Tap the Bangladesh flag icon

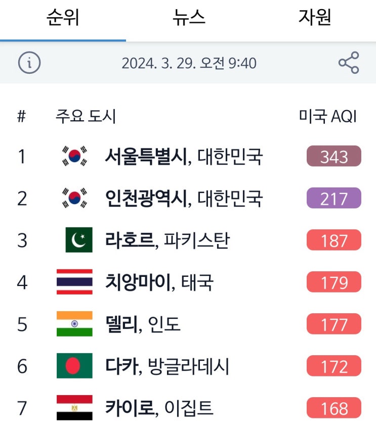click(x=74, y=366)
